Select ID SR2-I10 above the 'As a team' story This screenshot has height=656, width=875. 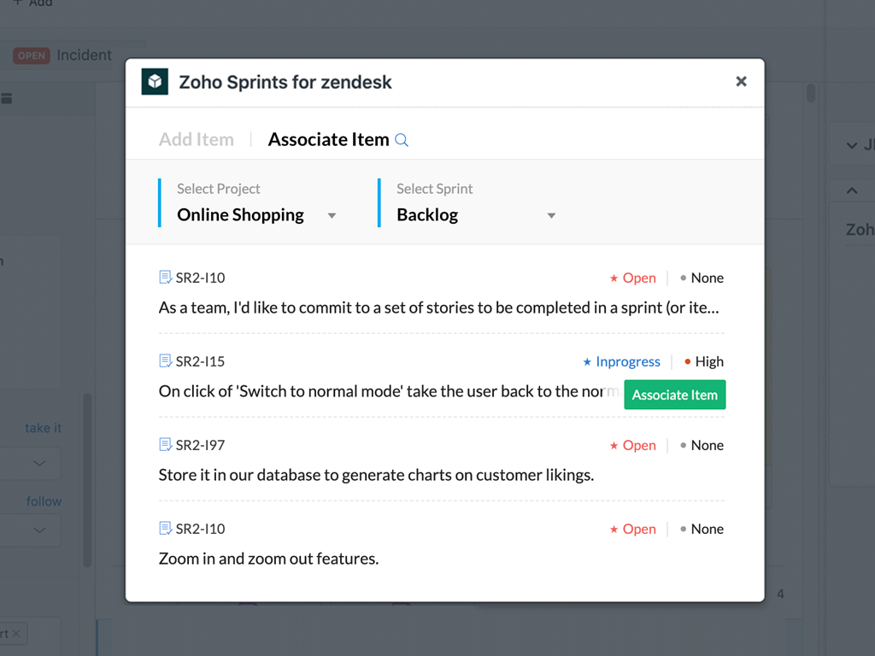[200, 278]
